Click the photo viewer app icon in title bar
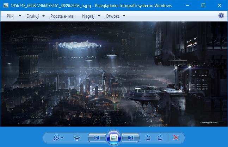228x147 pixels. point(6,6)
